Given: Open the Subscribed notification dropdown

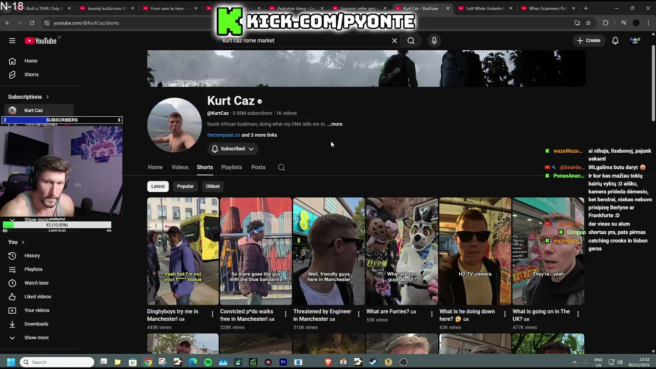Looking at the screenshot, I should pos(233,149).
